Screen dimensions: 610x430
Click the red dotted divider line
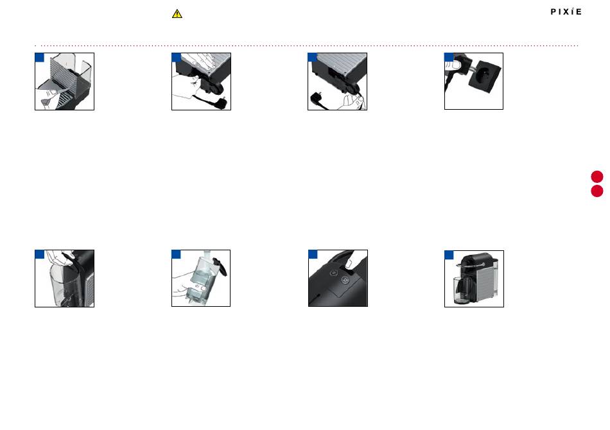coord(306,46)
